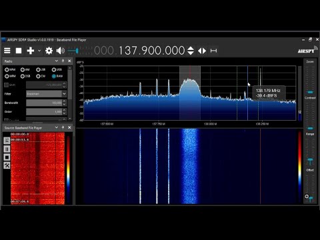
Task: Open the hamburger main menu
Action: tap(7, 51)
